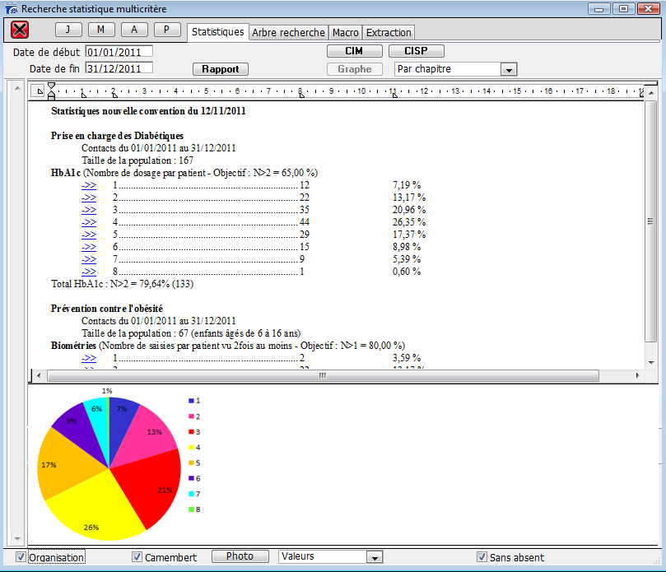
Task: Toggle the Organisation checkbox
Action: pyautogui.click(x=21, y=557)
